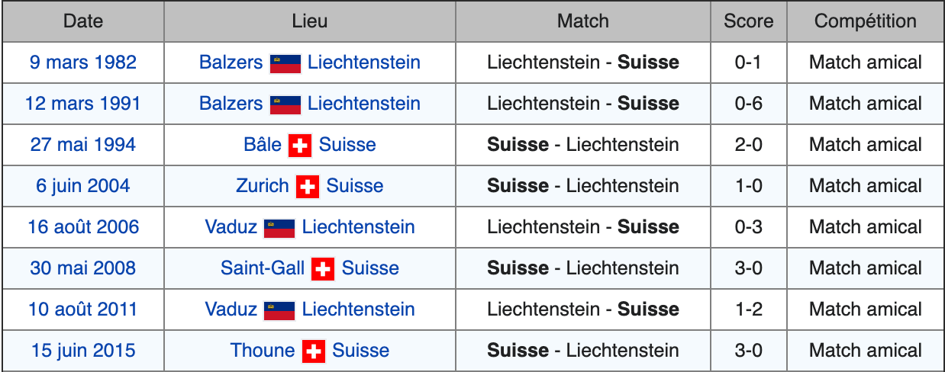Open the 9 mars 1982 date link
The height and width of the screenshot is (372, 945).
(x=83, y=63)
